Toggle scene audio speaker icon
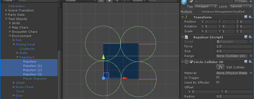The height and width of the screenshot is (99, 254). pyautogui.click(x=116, y=1)
